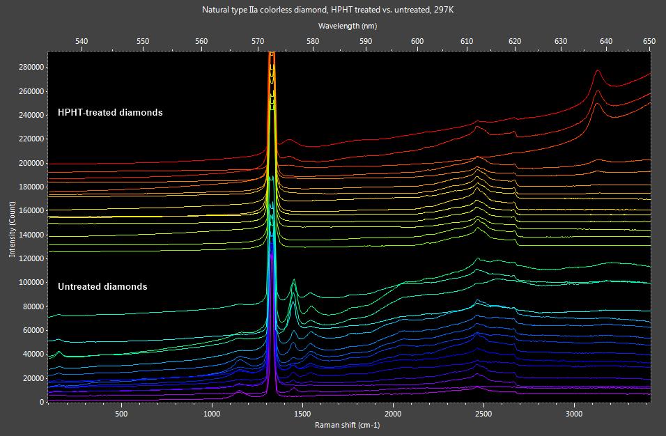Click the 20000 intensity tick label
Screen dimensions: 666x436
[33, 378]
